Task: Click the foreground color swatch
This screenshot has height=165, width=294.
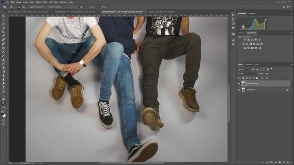Action: tap(2, 114)
